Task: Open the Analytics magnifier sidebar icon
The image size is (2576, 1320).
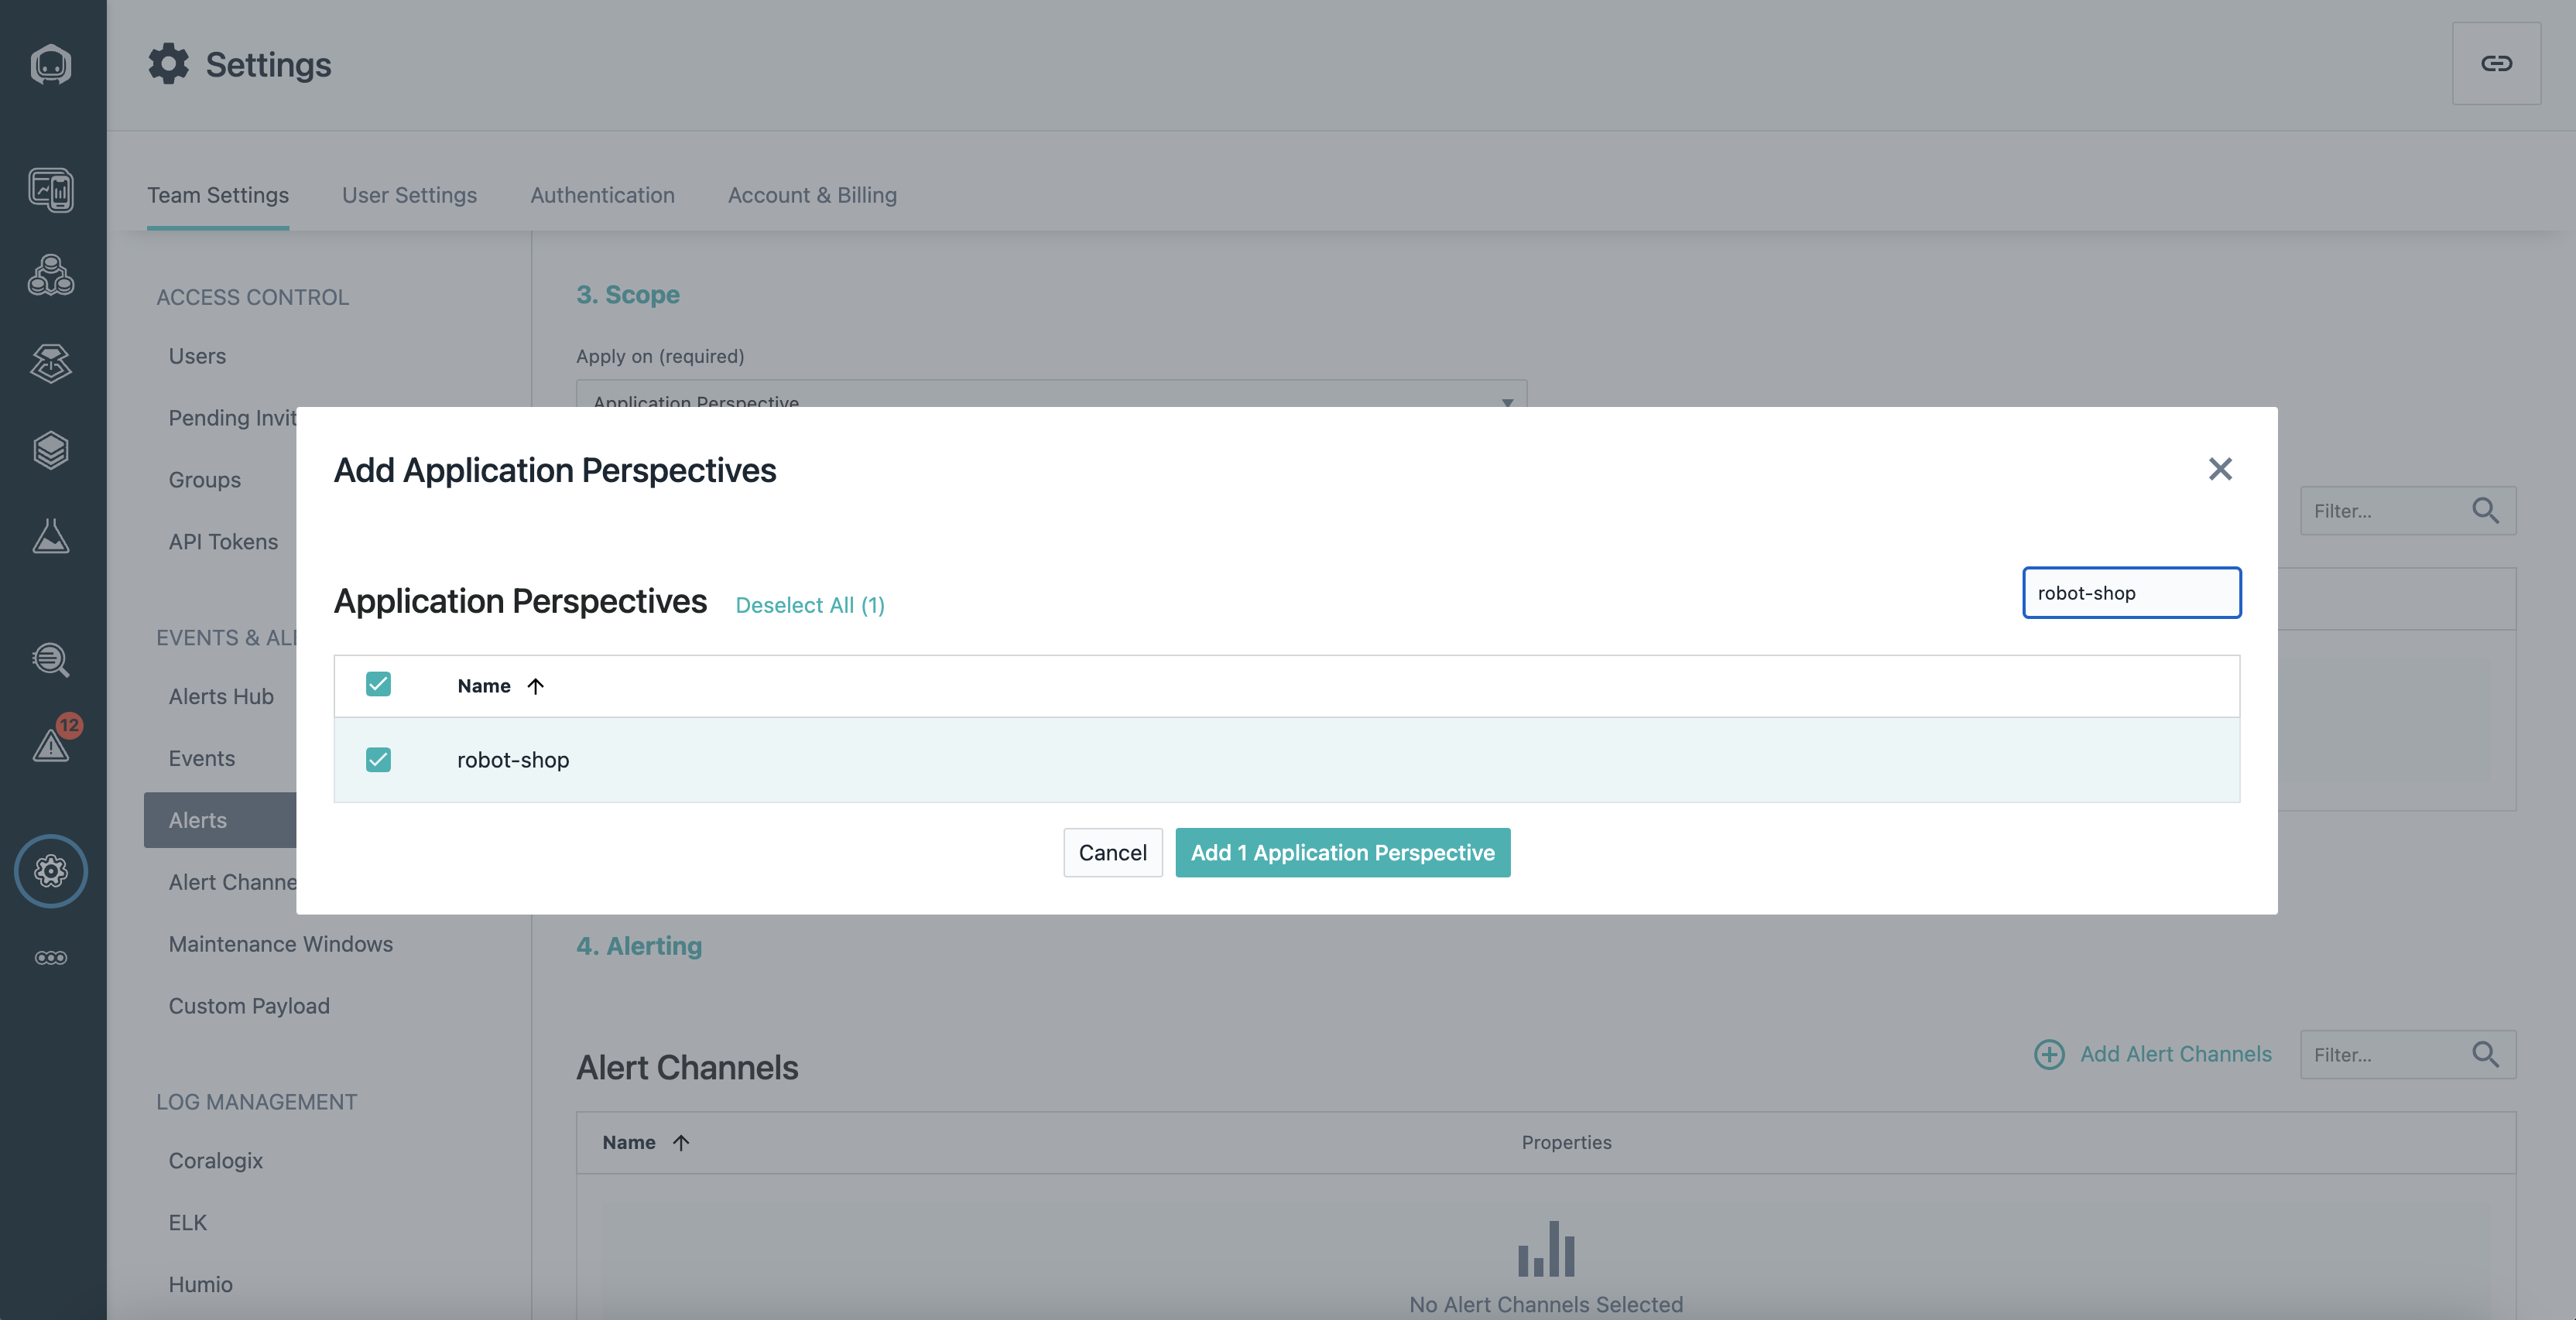Action: point(51,659)
